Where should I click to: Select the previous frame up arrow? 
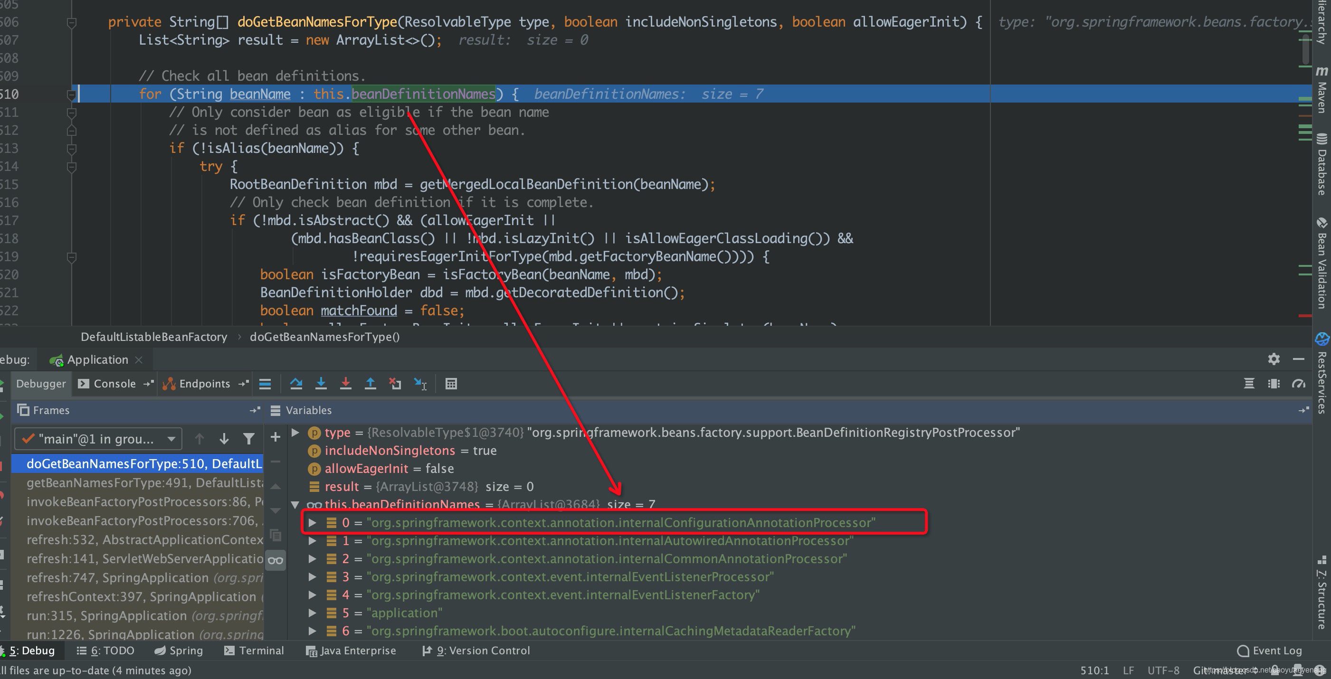coord(200,439)
